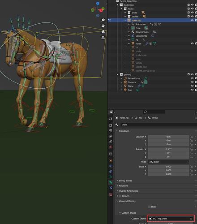Enable the Hide checkbox in Viewport Display
The width and height of the screenshot is (197, 224).
point(149,207)
